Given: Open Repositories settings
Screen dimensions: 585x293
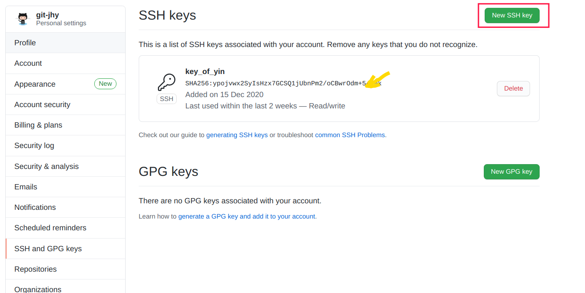Looking at the screenshot, I should coord(65,269).
